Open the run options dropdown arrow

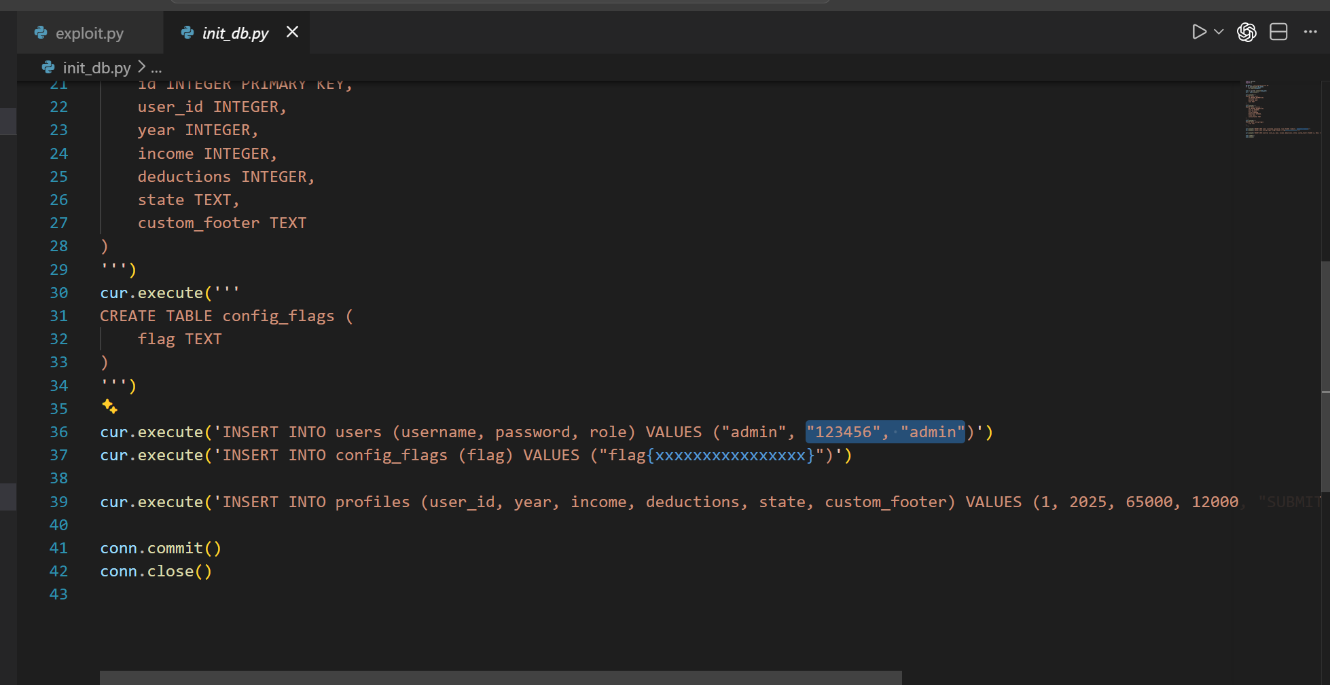pyautogui.click(x=1219, y=32)
